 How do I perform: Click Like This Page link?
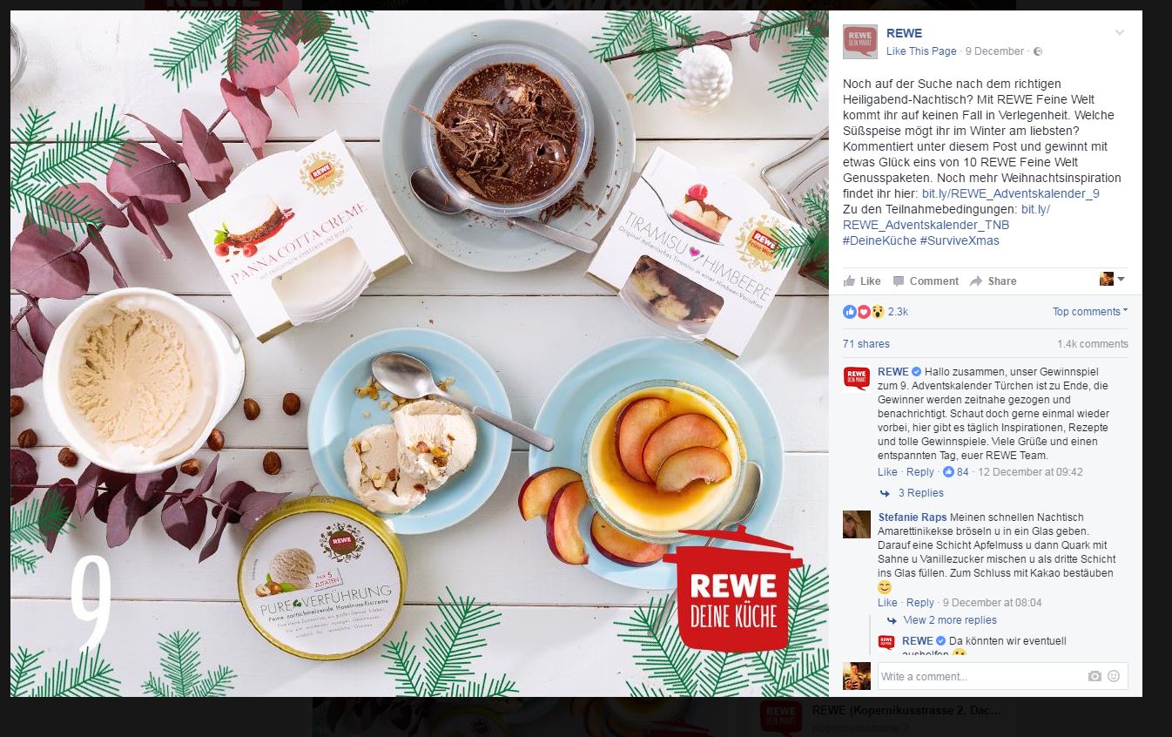click(921, 51)
